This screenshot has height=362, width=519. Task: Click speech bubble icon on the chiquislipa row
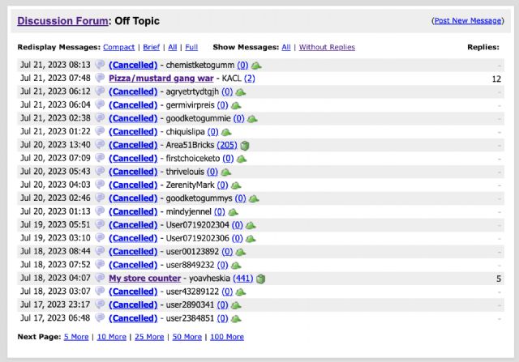coord(100,131)
